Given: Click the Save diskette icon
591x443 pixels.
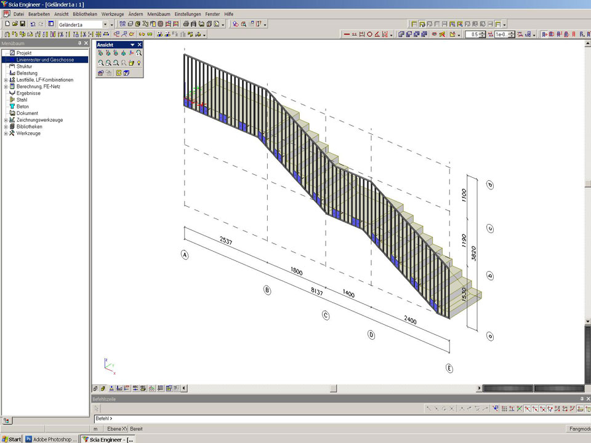Looking at the screenshot, I should coord(23,24).
